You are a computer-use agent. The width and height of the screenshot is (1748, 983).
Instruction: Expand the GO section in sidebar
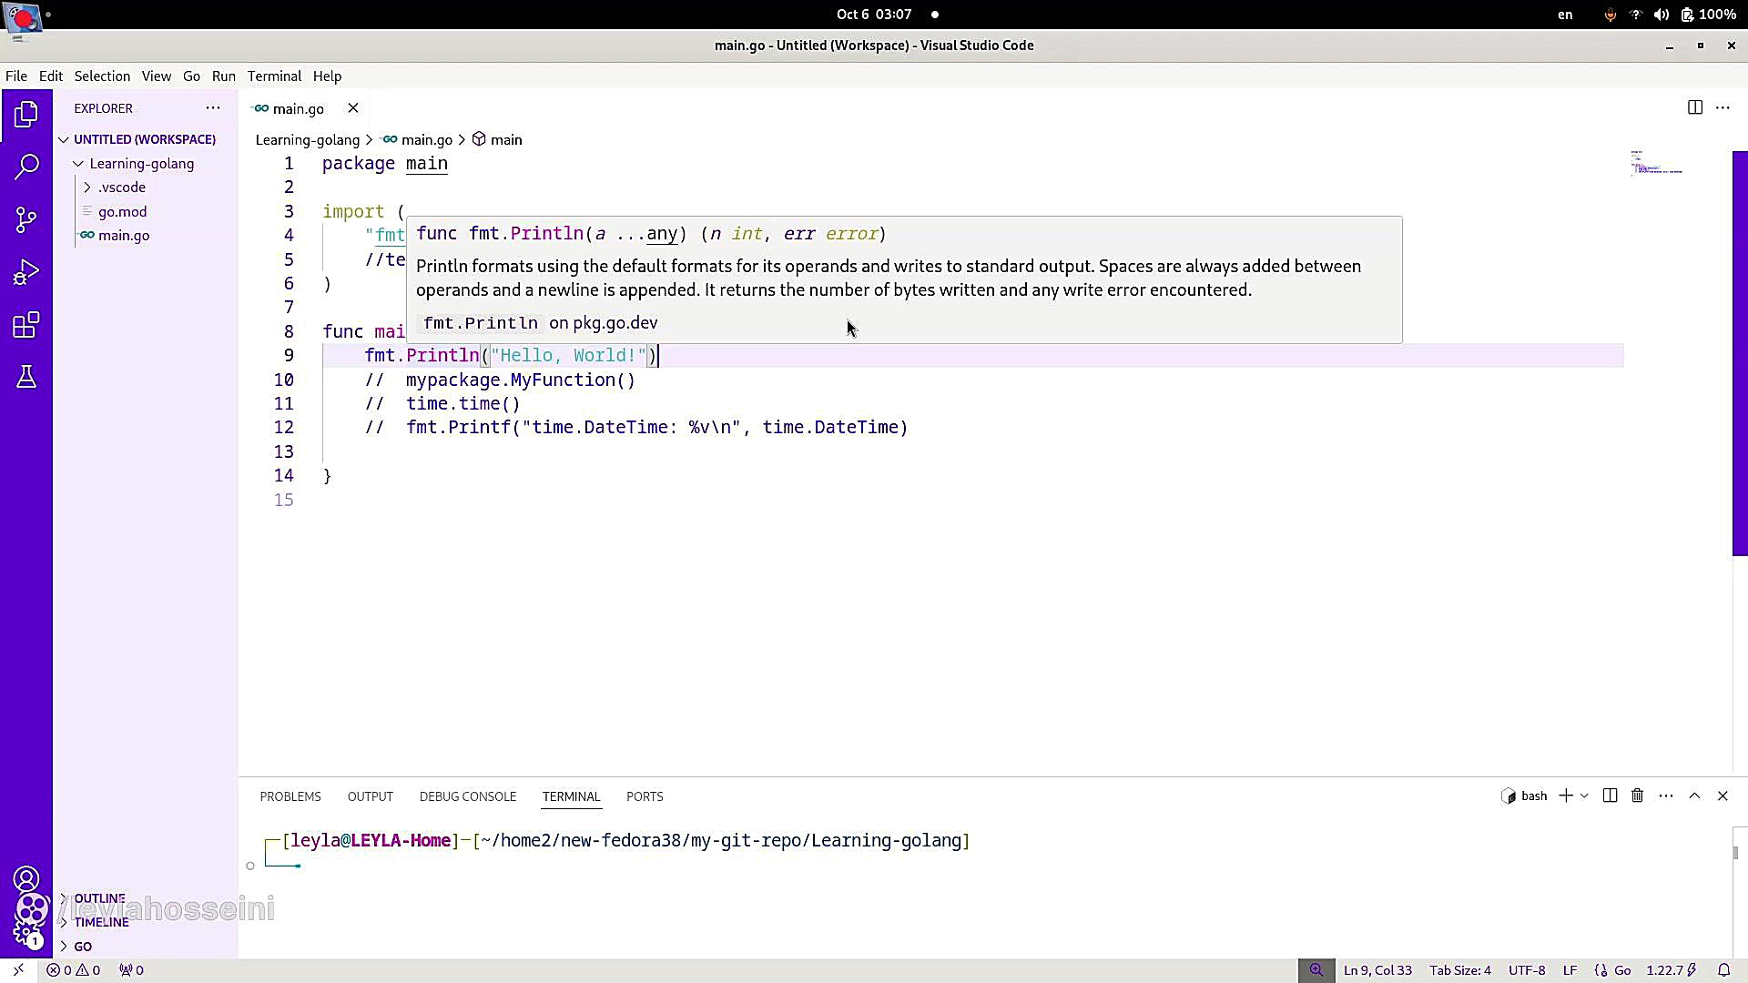(83, 947)
